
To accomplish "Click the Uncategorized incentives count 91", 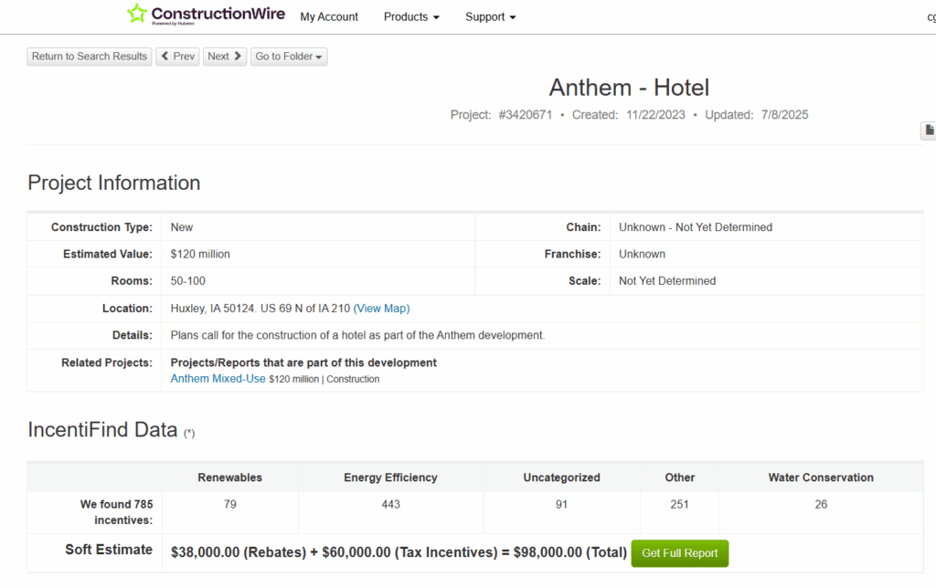I will [x=561, y=504].
